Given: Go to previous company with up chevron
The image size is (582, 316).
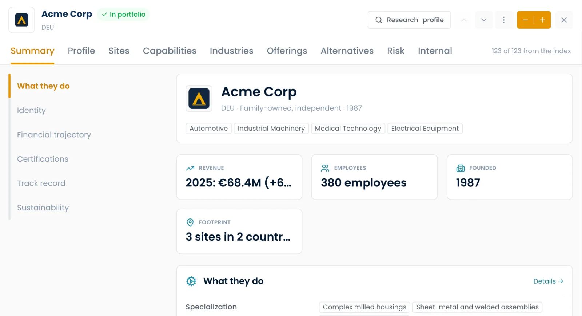Looking at the screenshot, I should [x=464, y=20].
